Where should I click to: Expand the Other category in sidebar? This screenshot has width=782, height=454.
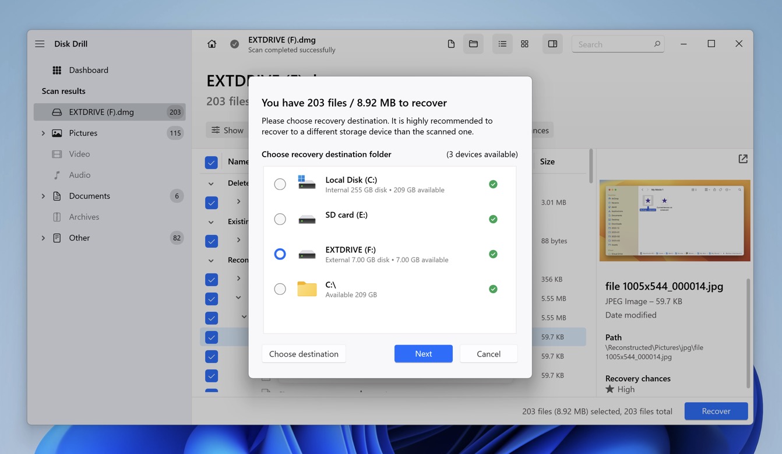point(43,238)
